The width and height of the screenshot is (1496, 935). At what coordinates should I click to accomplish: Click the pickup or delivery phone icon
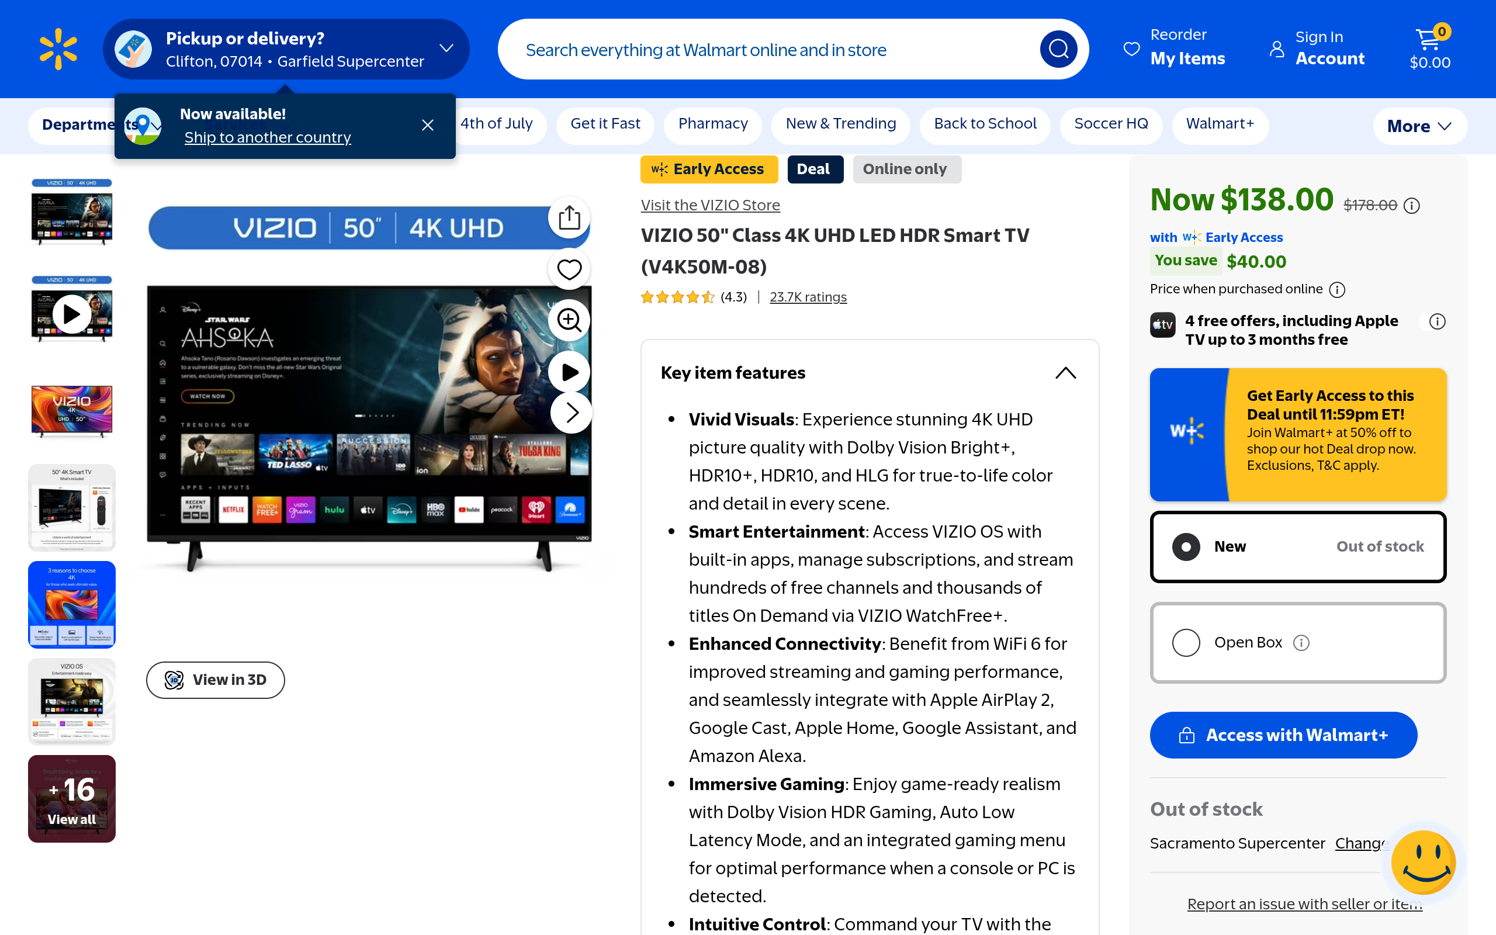pyautogui.click(x=133, y=49)
